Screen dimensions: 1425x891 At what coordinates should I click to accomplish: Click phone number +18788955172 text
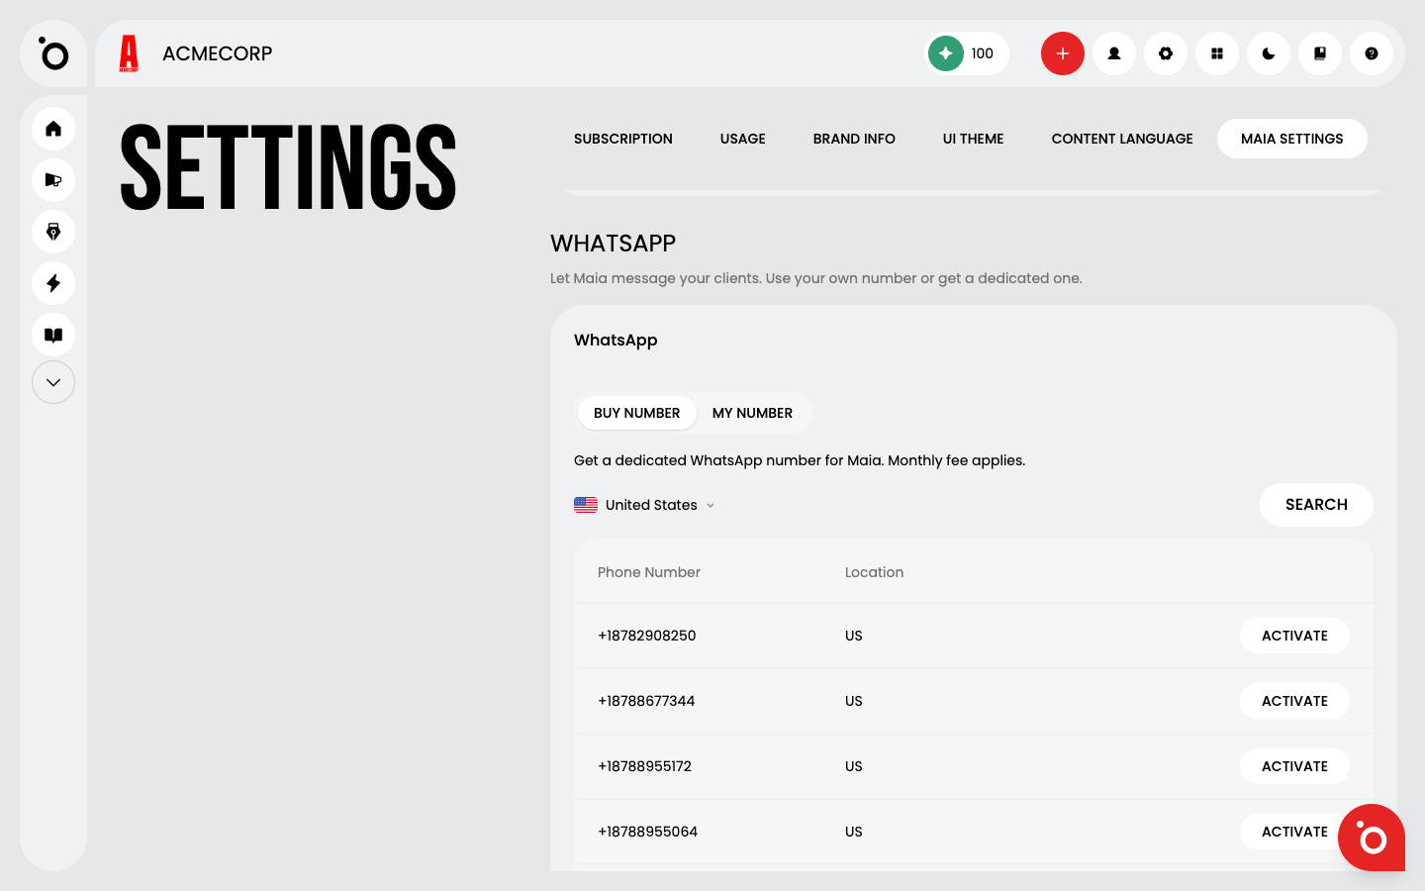click(x=645, y=766)
